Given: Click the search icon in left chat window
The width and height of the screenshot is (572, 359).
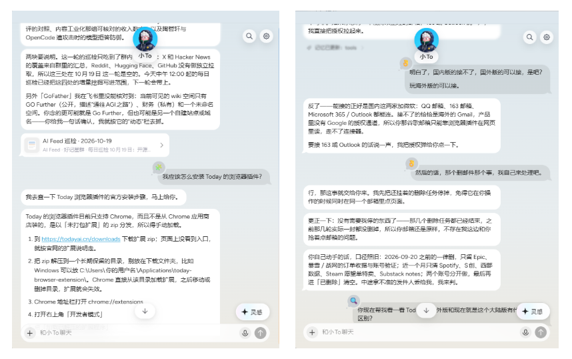Looking at the screenshot, I should [249, 36].
